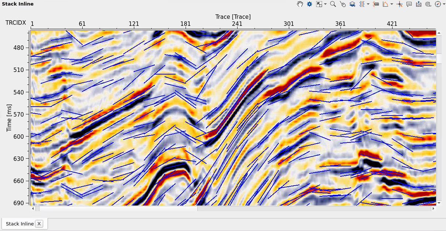Click time value 600 label
The image size is (446, 231).
[x=19, y=136]
